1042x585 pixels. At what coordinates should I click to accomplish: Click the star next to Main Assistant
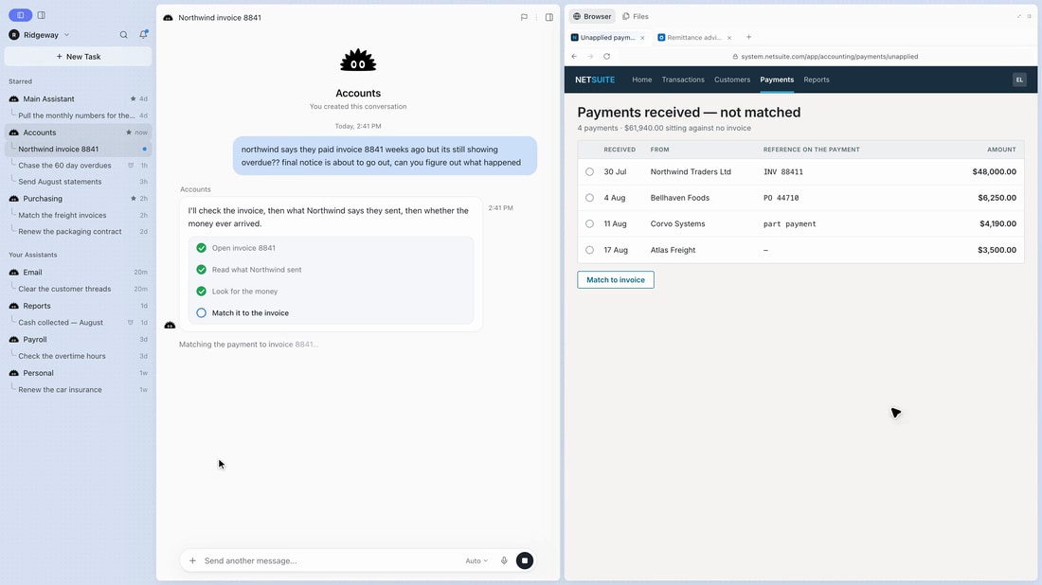tap(133, 99)
